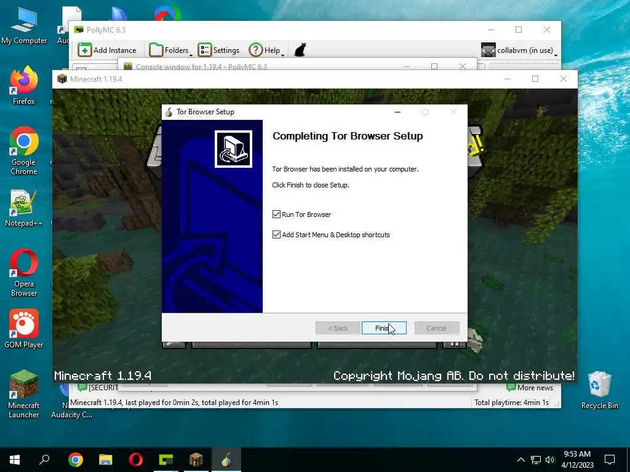
Task: Select the Google Chrome desktop shortcut
Action: 24,151
